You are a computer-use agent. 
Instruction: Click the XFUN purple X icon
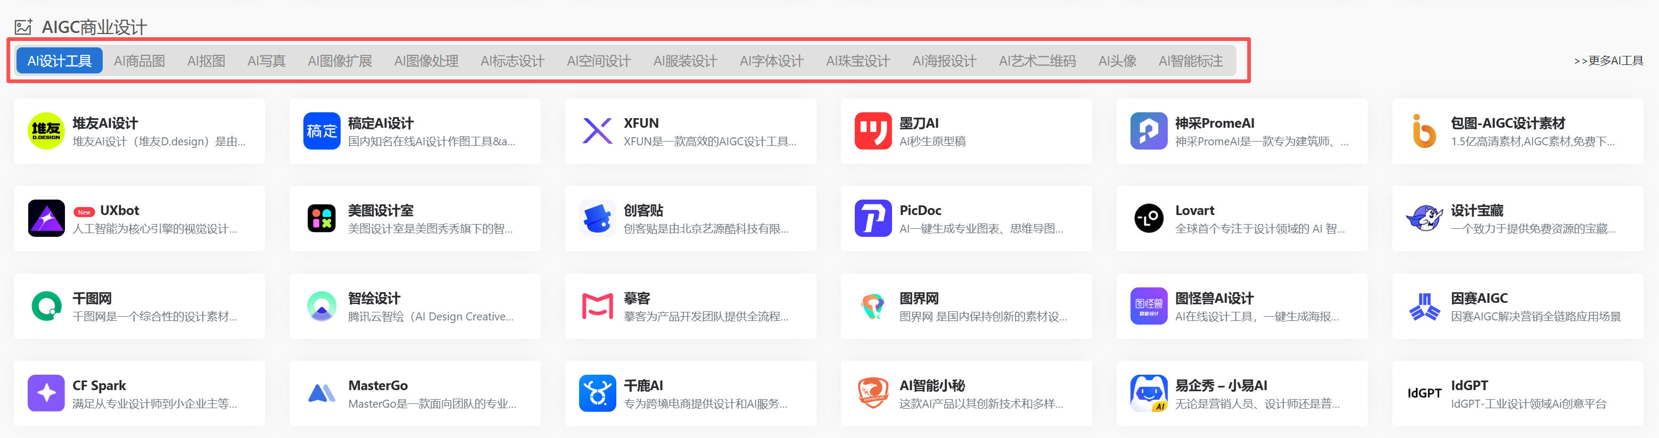point(597,131)
